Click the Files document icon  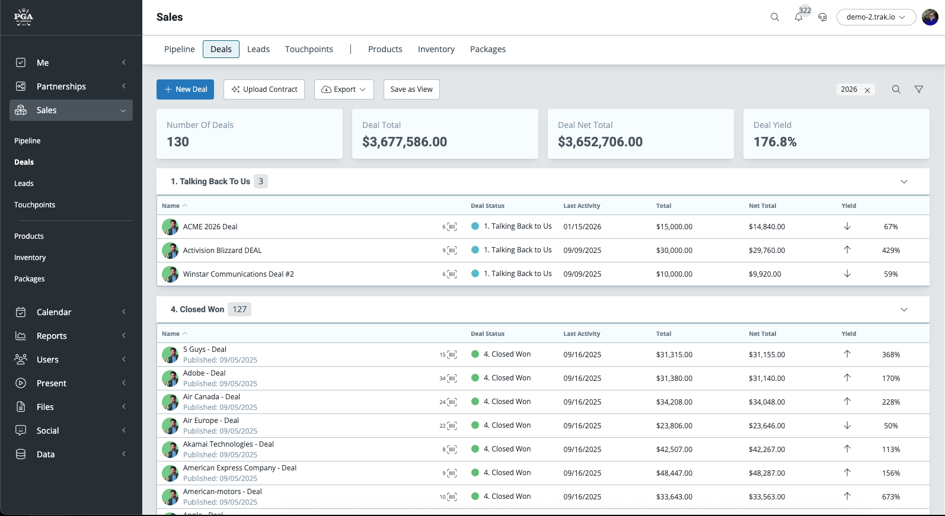[21, 407]
